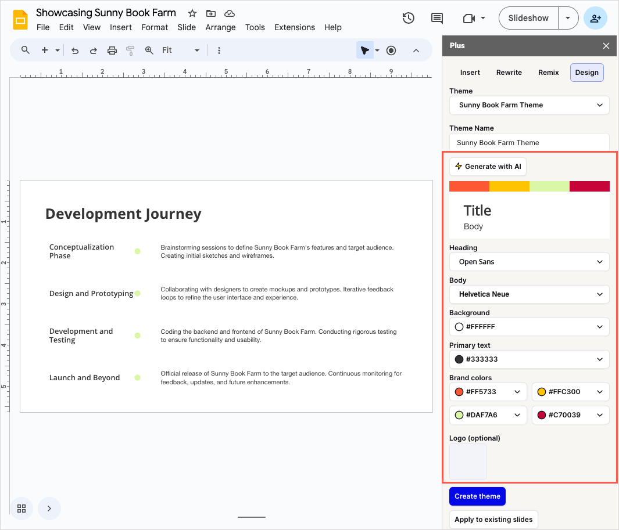This screenshot has width=619, height=530.
Task: Redo the last action
Action: [x=93, y=51]
